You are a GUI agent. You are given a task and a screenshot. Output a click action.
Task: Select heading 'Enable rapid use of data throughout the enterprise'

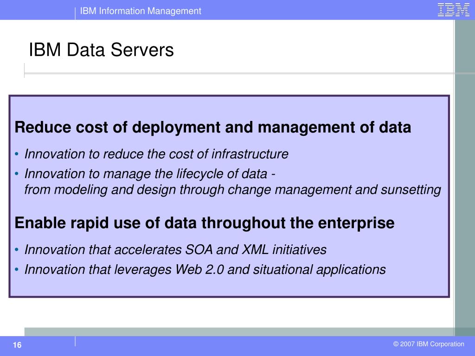[x=205, y=223]
